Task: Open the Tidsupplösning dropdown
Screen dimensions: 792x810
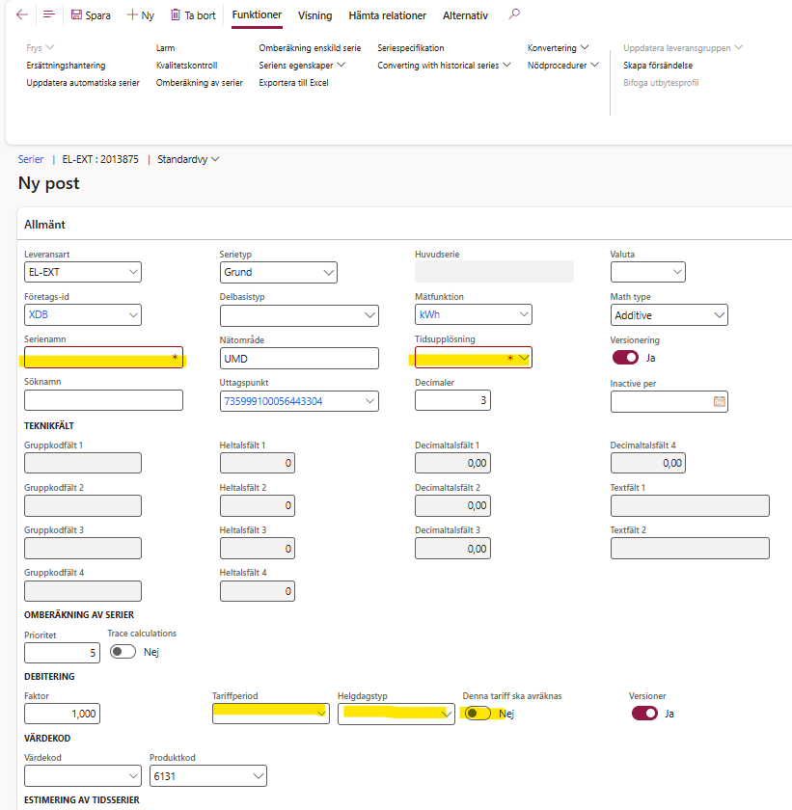Action: coord(524,359)
